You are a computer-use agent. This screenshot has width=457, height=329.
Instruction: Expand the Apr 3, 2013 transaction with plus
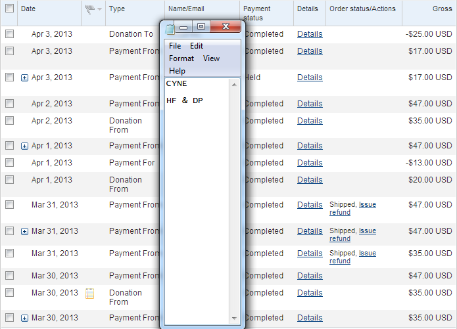[25, 77]
